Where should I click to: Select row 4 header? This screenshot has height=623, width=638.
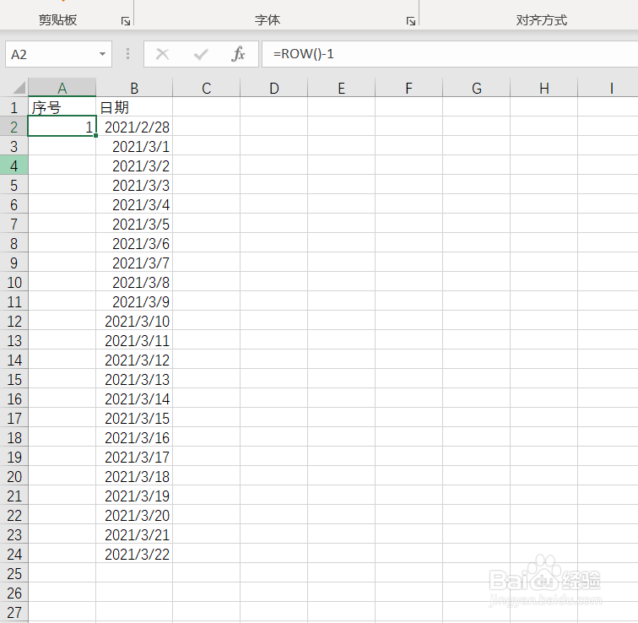click(x=14, y=165)
